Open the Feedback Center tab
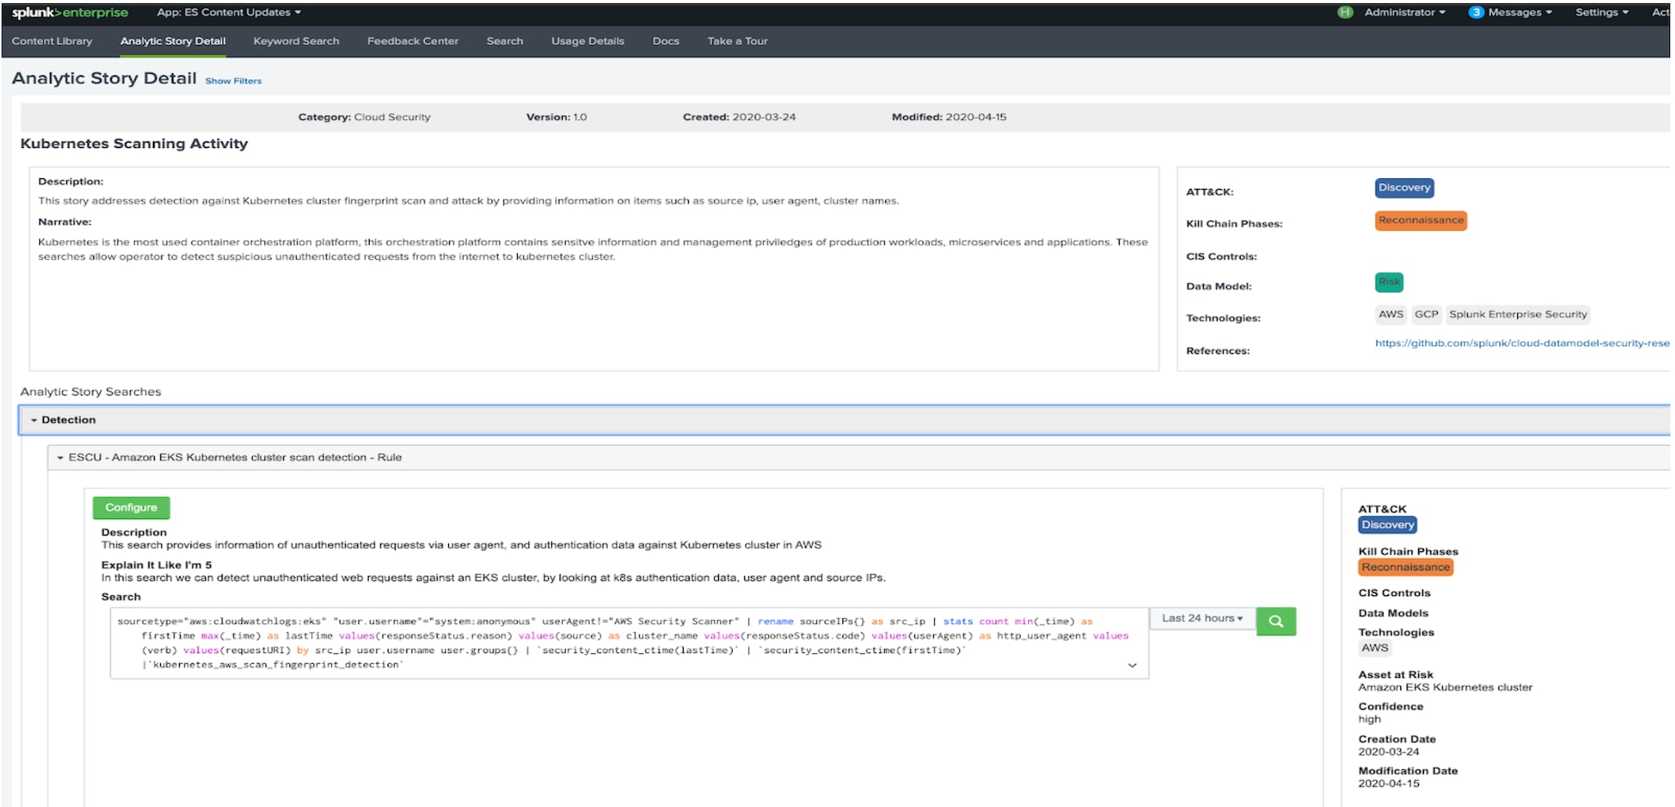This screenshot has height=807, width=1675. [x=412, y=41]
